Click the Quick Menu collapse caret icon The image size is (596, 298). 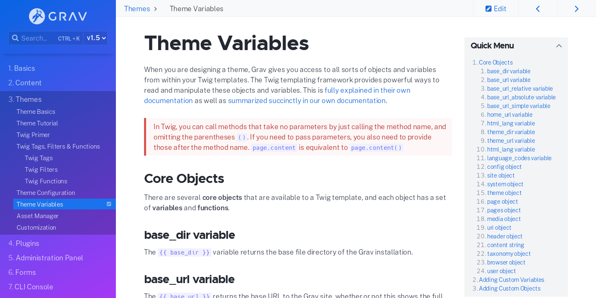pos(559,46)
